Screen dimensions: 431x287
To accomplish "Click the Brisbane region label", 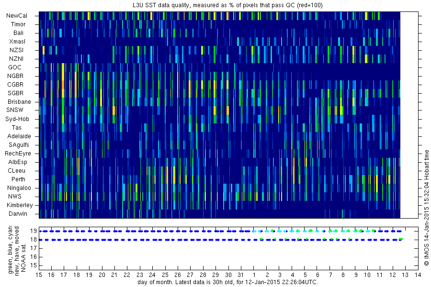I will point(19,101).
